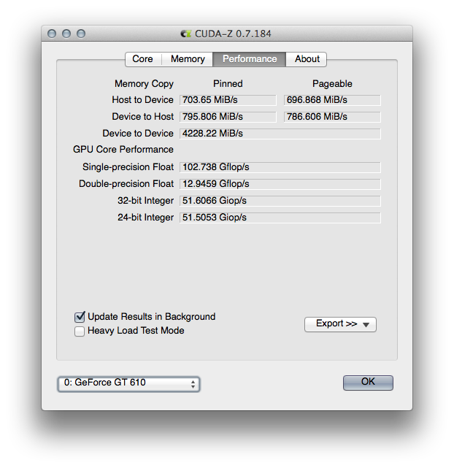The height and width of the screenshot is (468, 454).
Task: Click the OK button
Action: click(x=368, y=383)
